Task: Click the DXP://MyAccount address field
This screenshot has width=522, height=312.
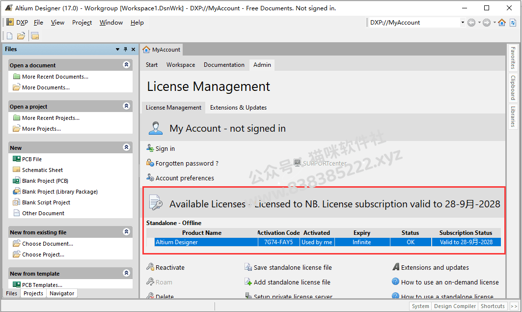Action: (x=414, y=22)
